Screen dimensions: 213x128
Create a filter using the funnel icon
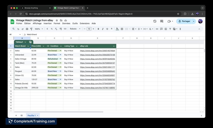click(170, 29)
